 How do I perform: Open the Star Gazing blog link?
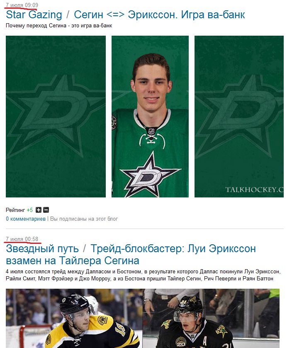(x=34, y=15)
